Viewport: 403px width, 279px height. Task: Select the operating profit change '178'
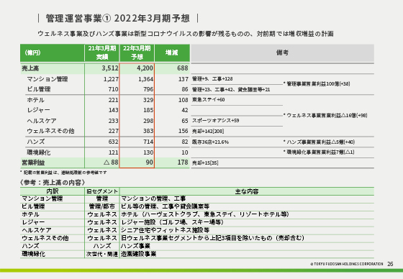(183, 163)
